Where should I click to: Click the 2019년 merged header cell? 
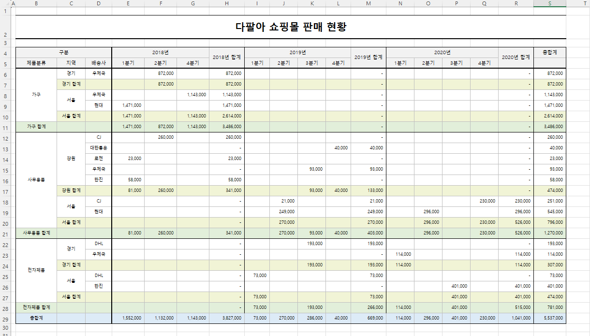297,52
